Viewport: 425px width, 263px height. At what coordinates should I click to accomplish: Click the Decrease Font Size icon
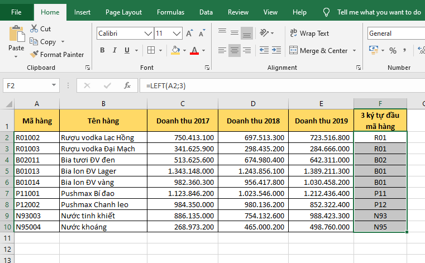pos(201,34)
